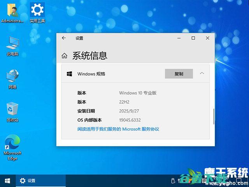
Task: Click the 安装日期 label
Action: point(86,111)
